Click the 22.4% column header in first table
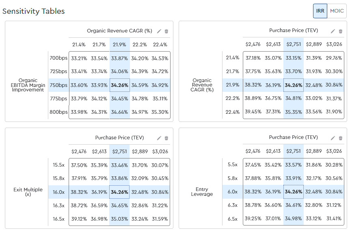The height and width of the screenshot is (230, 350). coord(160,45)
